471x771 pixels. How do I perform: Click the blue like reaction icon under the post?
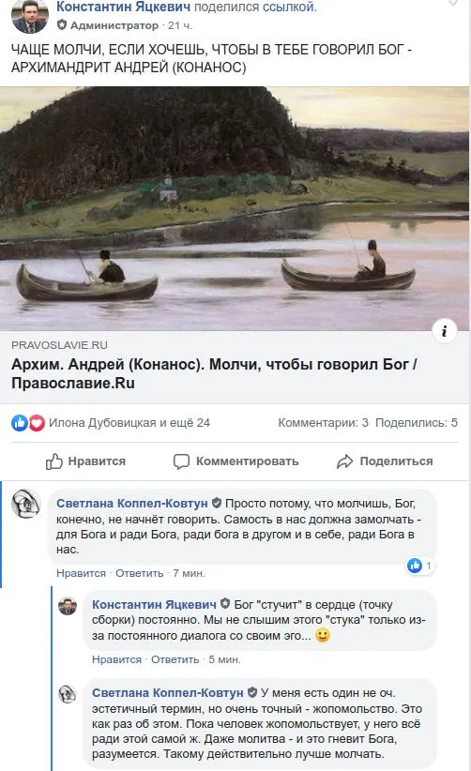20,423
